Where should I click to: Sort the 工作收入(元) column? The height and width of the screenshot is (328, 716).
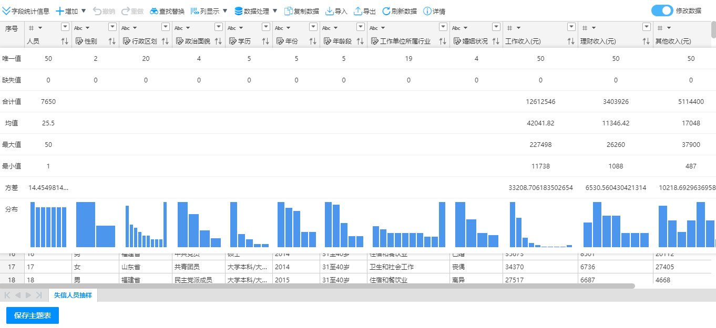pos(571,41)
